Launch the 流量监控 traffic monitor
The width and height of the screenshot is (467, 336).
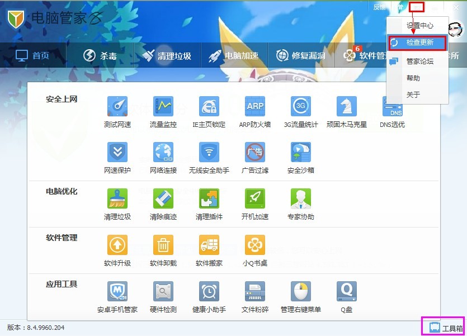pyautogui.click(x=163, y=112)
